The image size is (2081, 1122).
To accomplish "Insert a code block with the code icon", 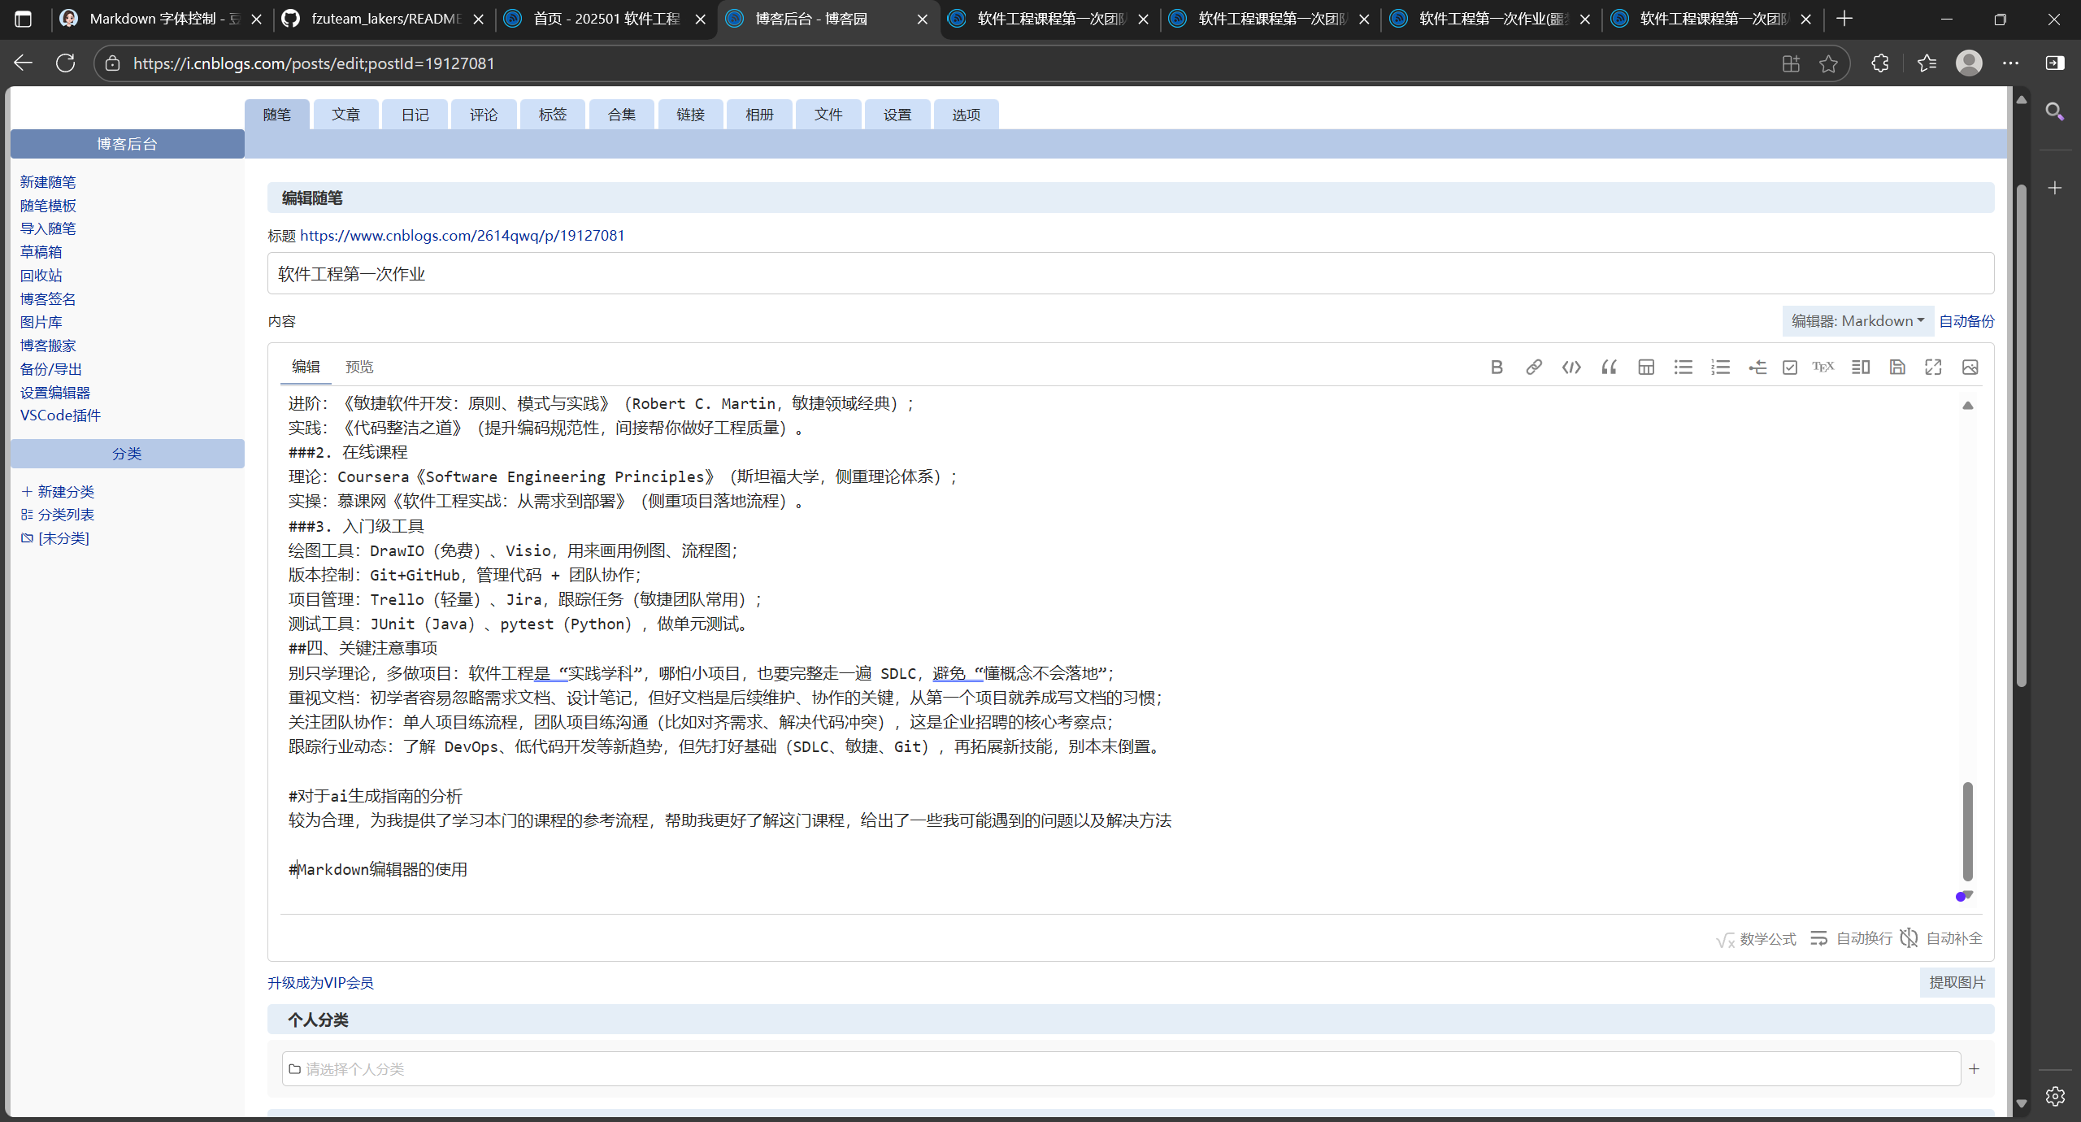I will 1571,367.
